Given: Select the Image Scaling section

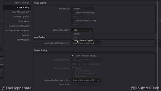Looking at the screenshot, I should [x=17, y=7].
